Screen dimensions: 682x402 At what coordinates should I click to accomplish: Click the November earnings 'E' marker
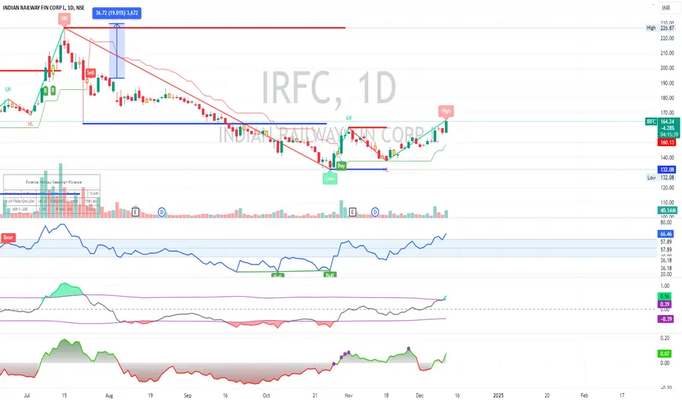coord(352,212)
